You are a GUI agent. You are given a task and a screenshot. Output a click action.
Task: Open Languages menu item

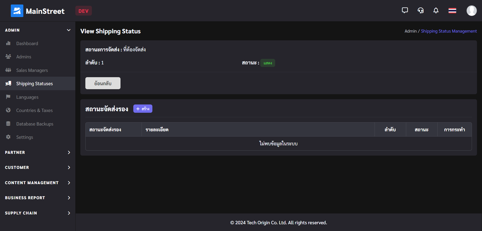coord(38,97)
